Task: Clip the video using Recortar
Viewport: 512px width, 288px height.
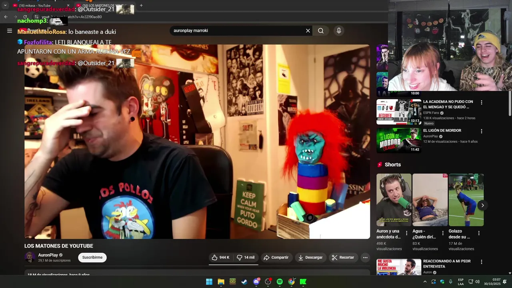Action: click(x=343, y=258)
